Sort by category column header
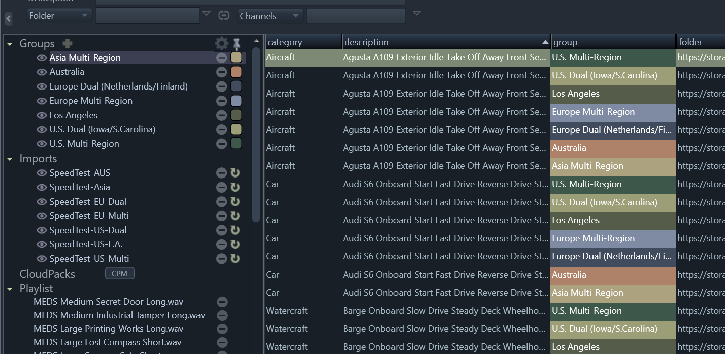This screenshot has height=354, width=725. coord(303,42)
